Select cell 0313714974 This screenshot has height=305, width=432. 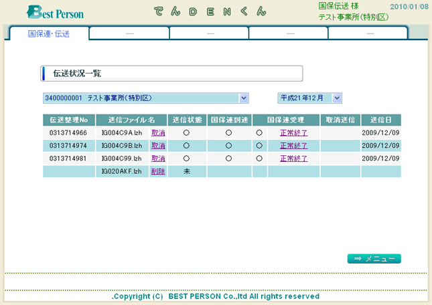coord(68,146)
